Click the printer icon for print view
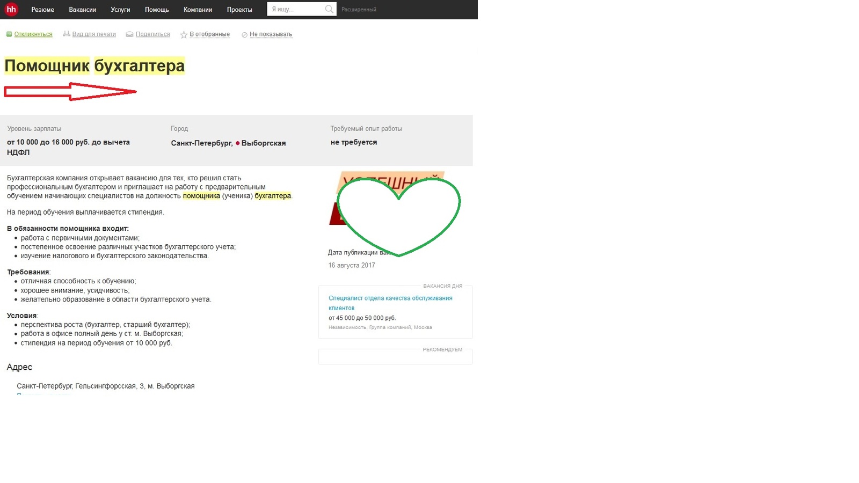859x483 pixels. click(67, 34)
